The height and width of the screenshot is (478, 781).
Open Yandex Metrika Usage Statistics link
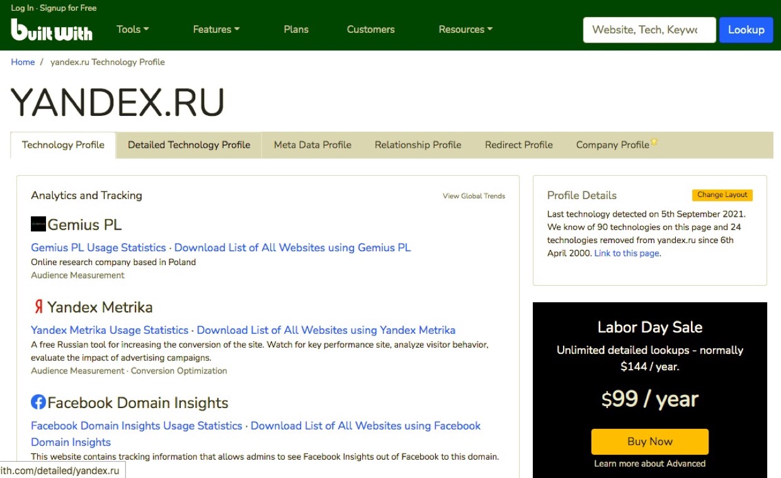point(110,330)
